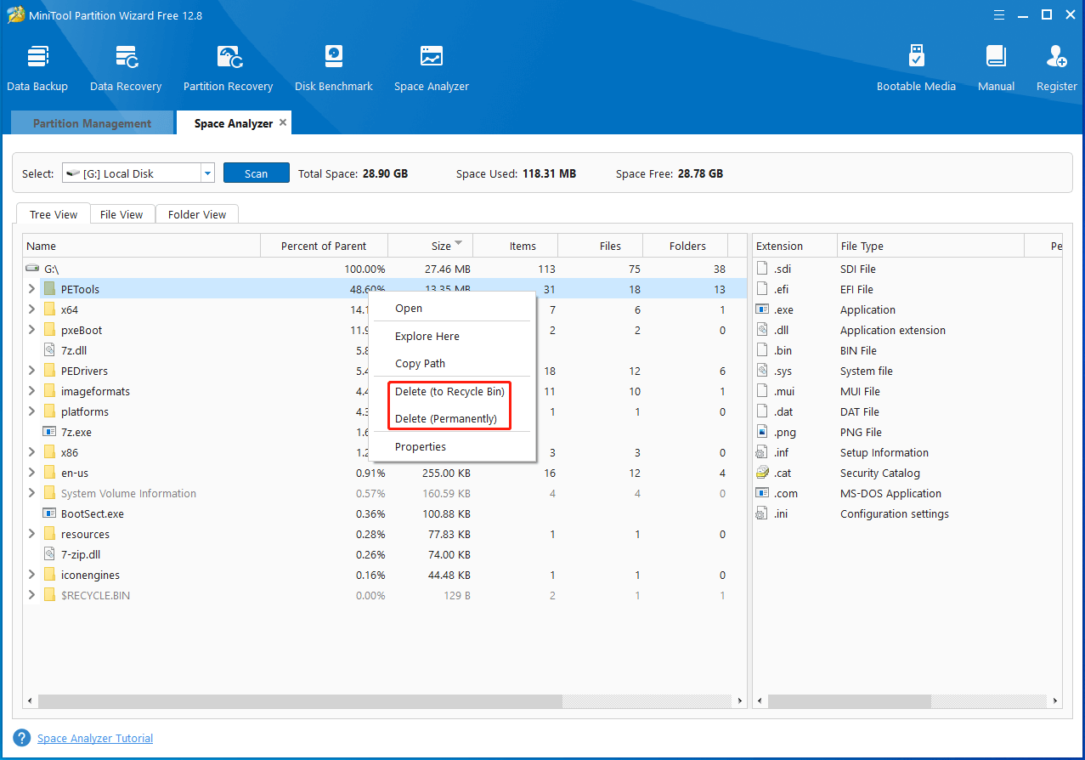The image size is (1085, 760).
Task: Click the G:\ drive icon in tree
Action: [x=32, y=269]
